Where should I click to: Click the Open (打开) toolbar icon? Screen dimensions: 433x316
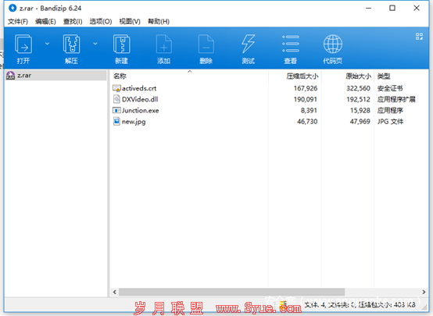[23, 44]
